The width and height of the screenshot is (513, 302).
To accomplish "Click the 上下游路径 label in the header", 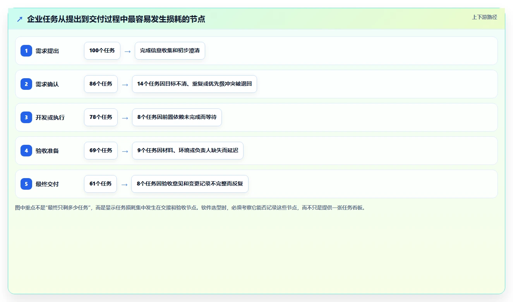I will click(484, 17).
